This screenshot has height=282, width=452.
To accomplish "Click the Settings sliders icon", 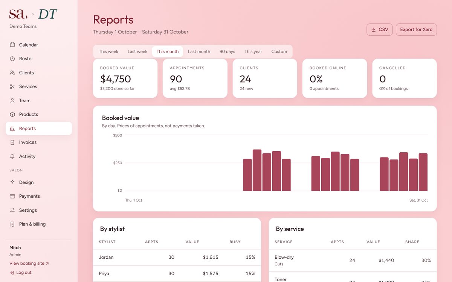I will (12, 210).
